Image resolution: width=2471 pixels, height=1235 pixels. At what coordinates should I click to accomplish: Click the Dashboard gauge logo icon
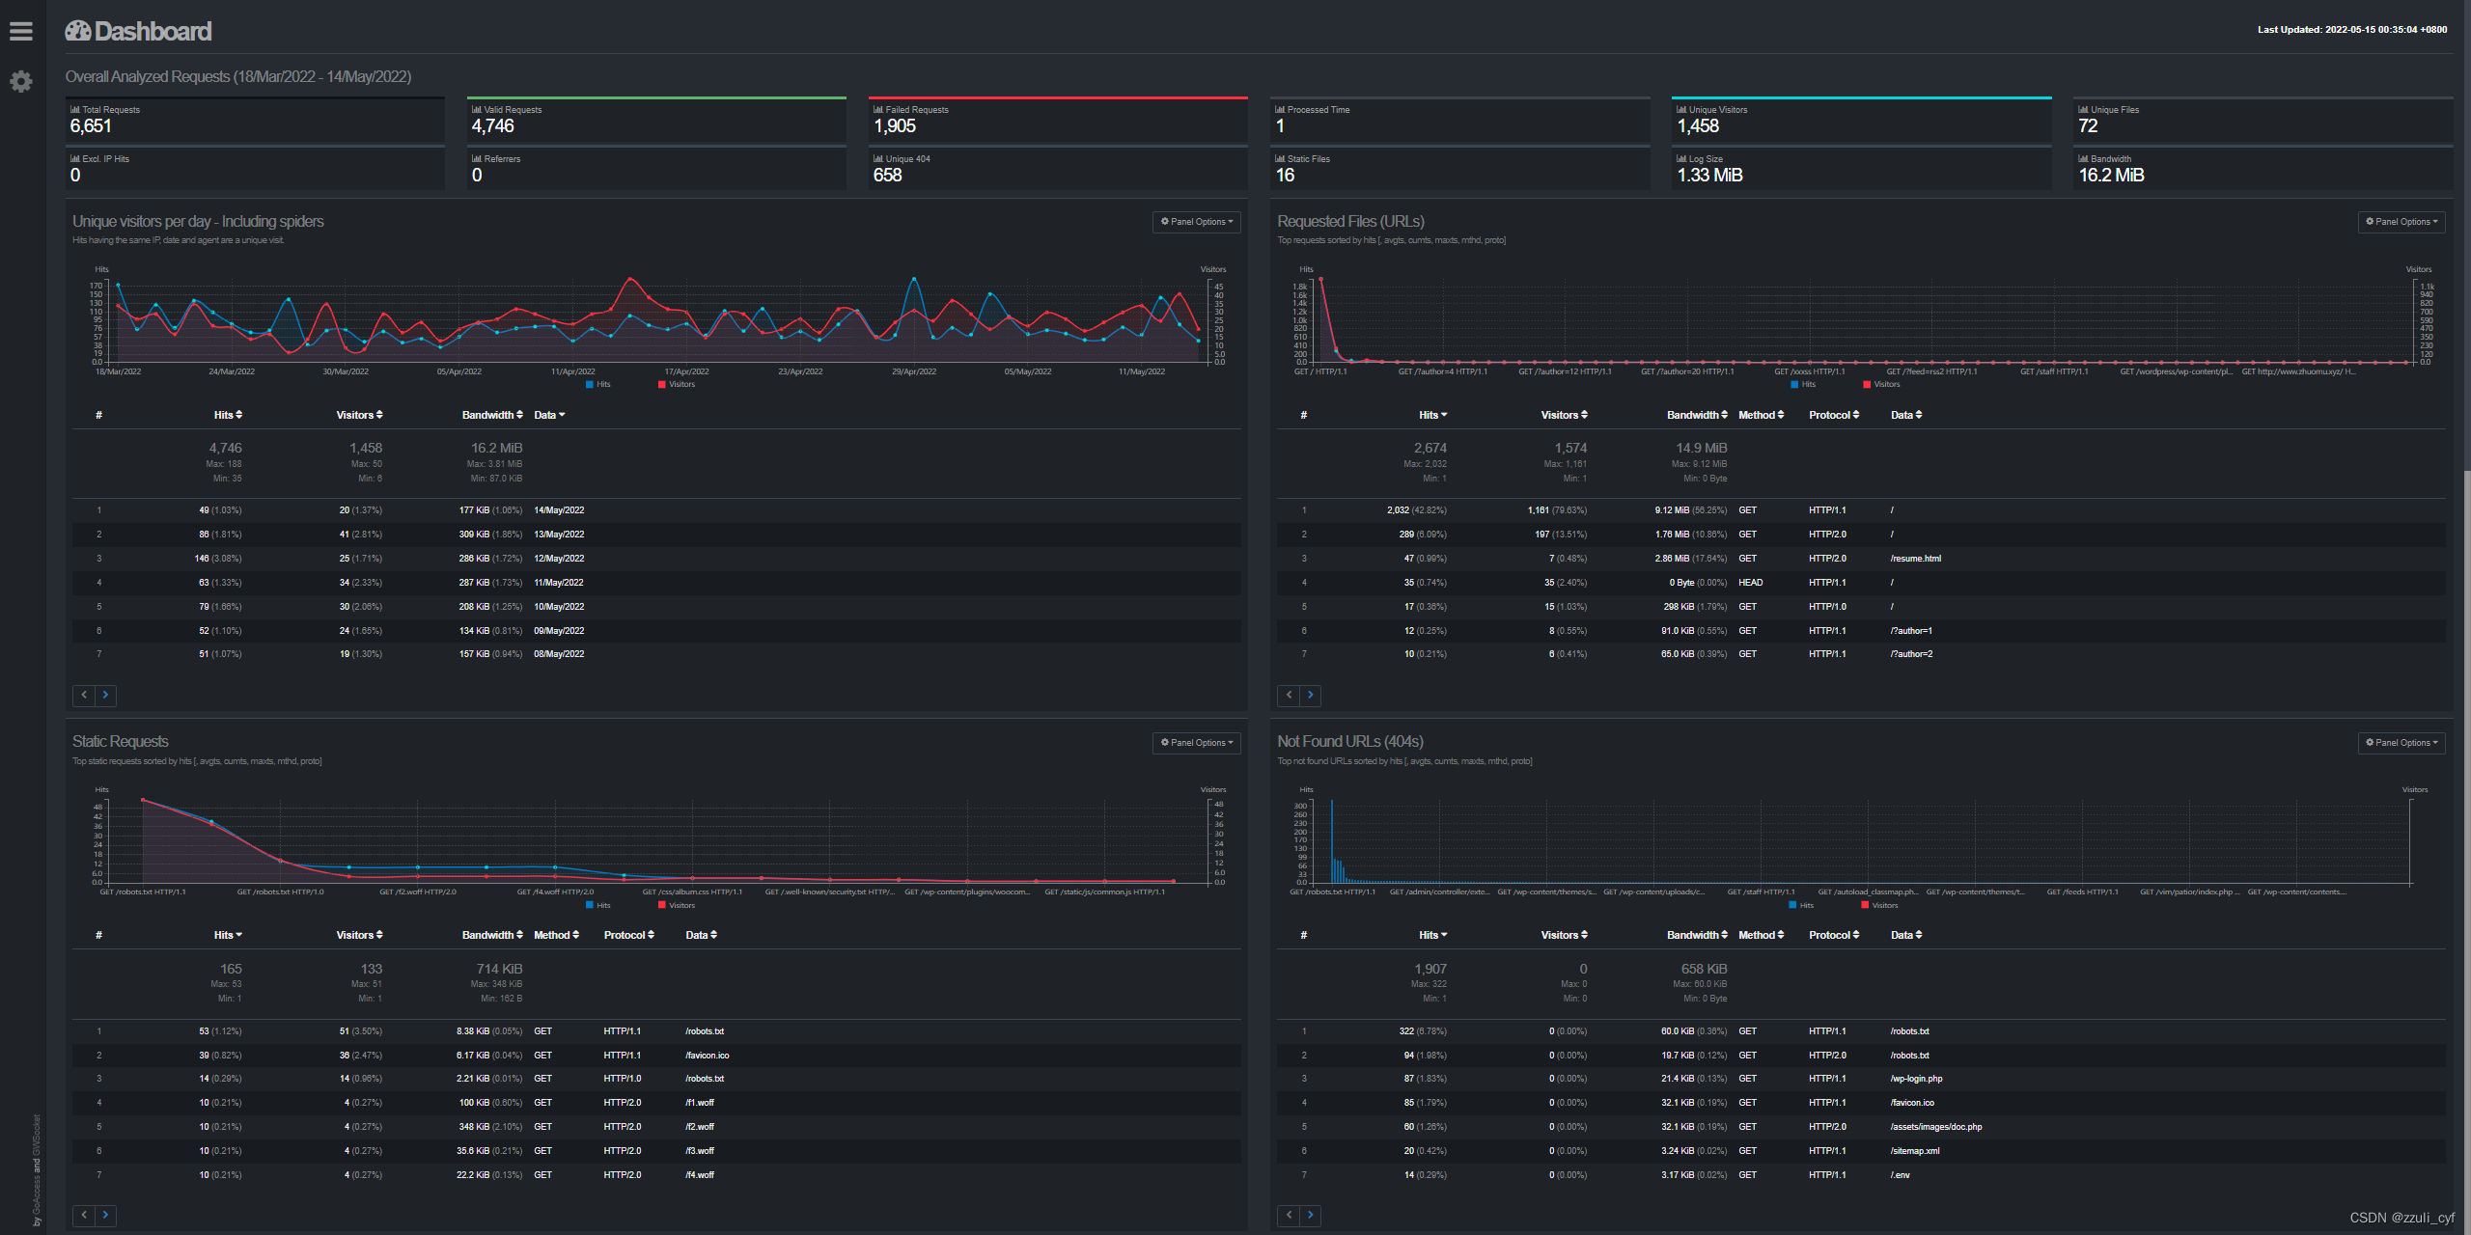[77, 32]
